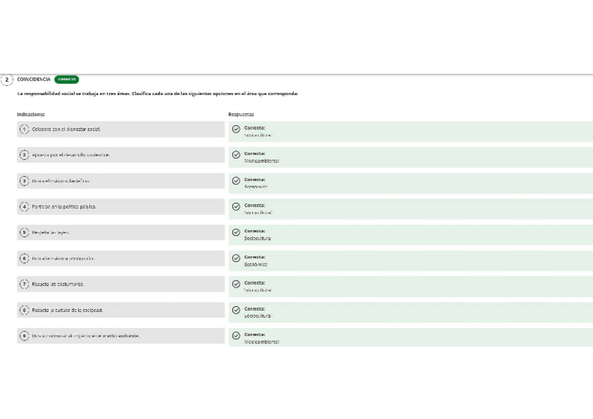Click the checkmark icon for 'Busca la máxima producción'
Image resolution: width=593 pixels, height=419 pixels.
[x=236, y=259]
